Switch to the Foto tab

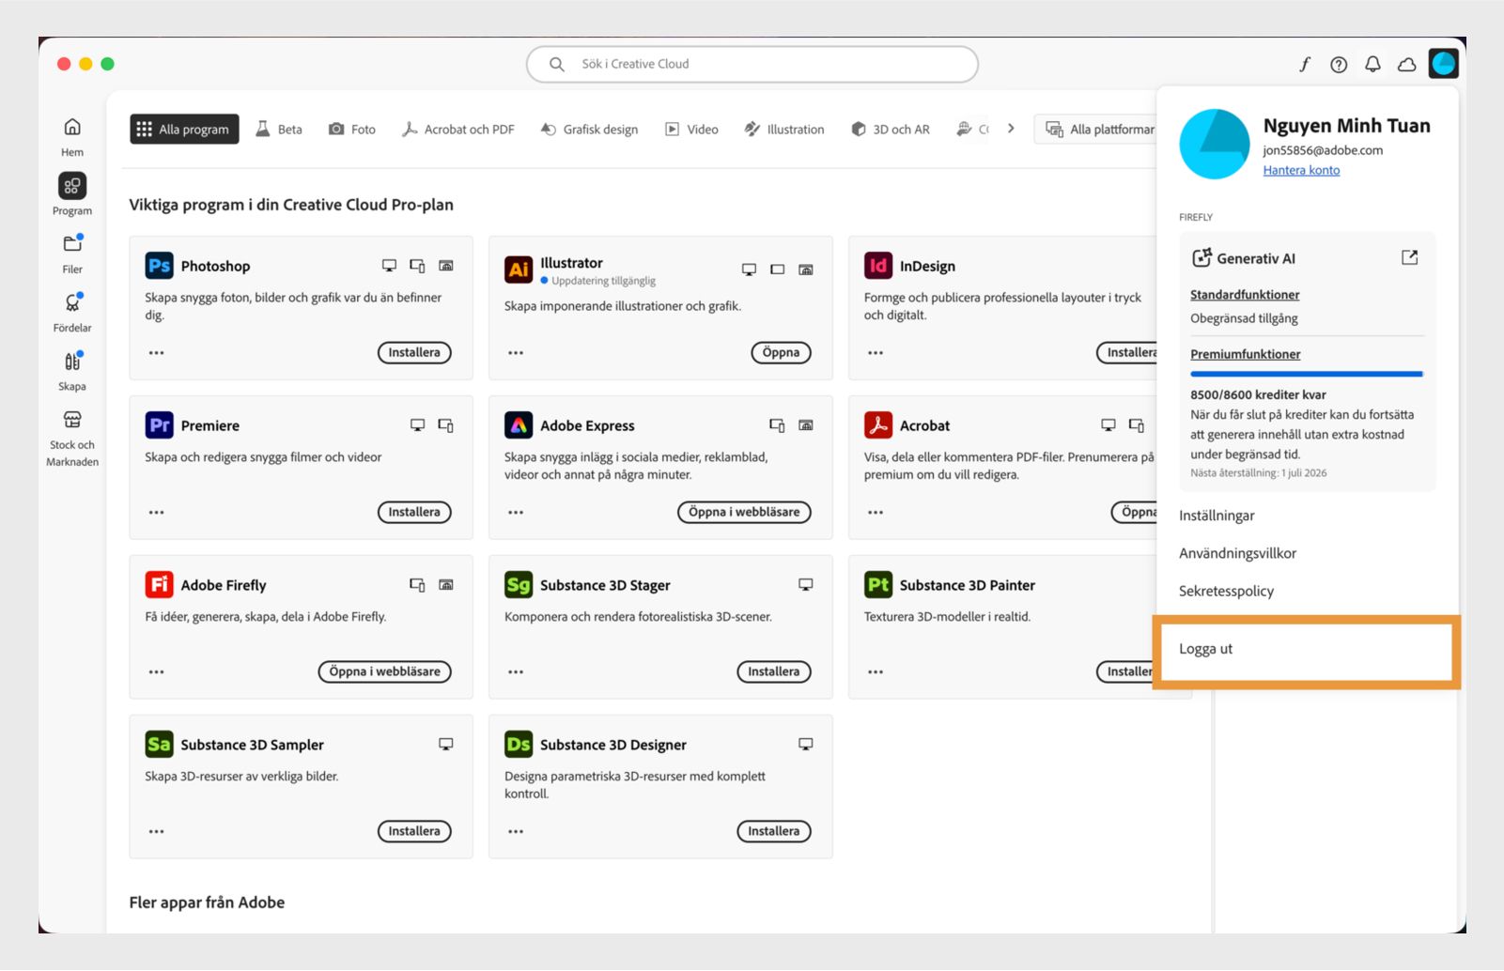[351, 130]
